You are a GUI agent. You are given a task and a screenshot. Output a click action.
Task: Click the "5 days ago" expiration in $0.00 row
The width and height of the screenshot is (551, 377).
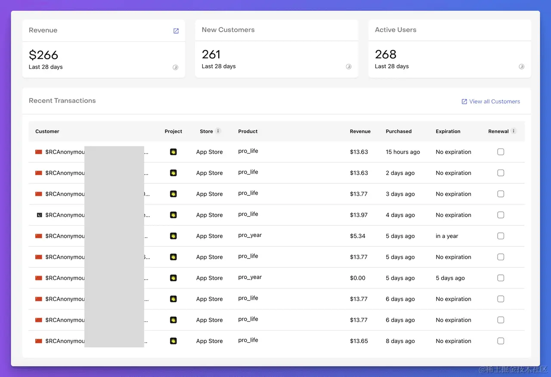point(450,278)
